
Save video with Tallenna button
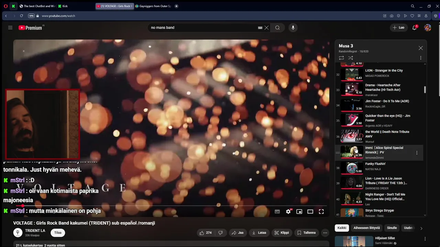pyautogui.click(x=307, y=233)
